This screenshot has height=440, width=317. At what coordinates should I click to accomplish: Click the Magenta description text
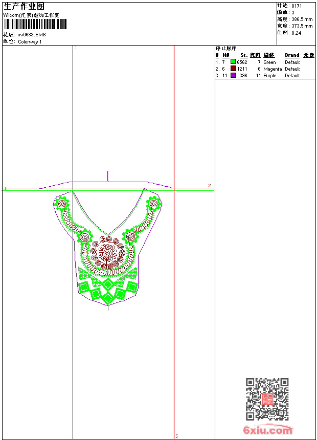pos(273,69)
